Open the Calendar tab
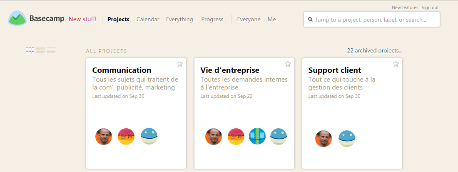Screen dimensions: 458x172 148,19
